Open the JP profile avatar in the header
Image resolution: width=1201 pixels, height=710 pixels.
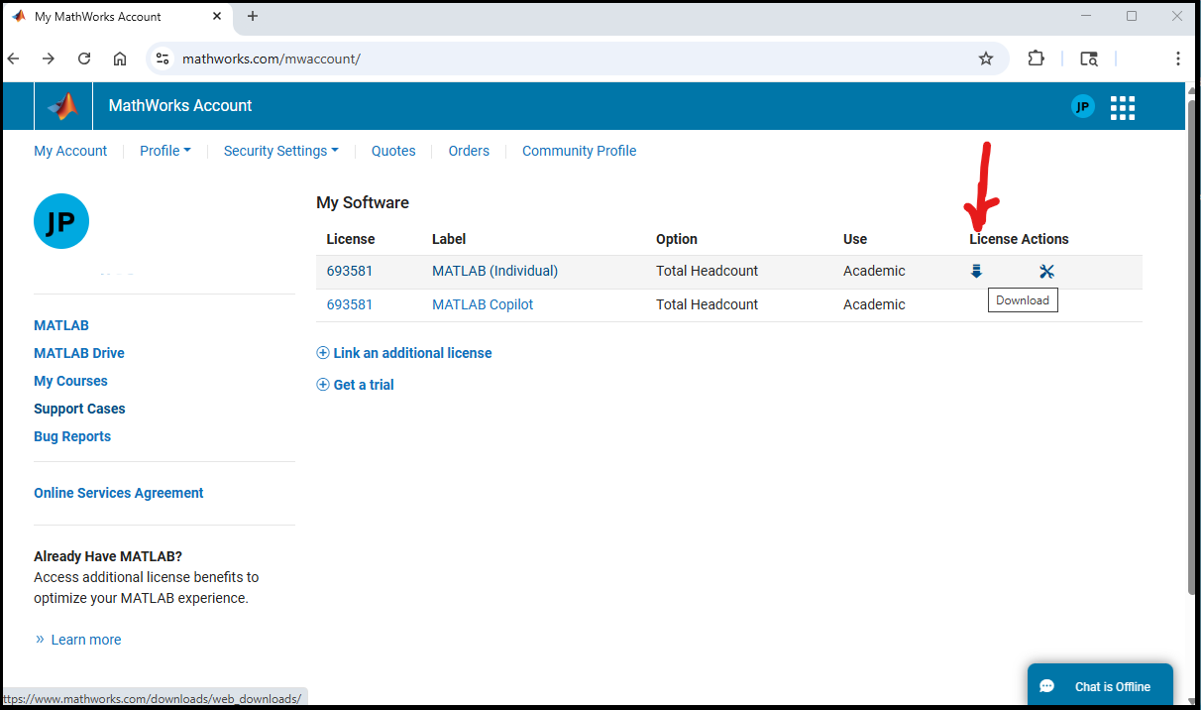click(1083, 107)
